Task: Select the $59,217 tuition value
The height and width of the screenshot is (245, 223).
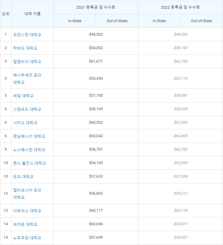Action: point(181,193)
